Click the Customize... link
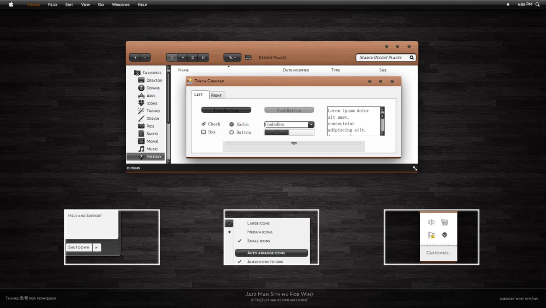The height and width of the screenshot is (308, 546). pyautogui.click(x=438, y=253)
